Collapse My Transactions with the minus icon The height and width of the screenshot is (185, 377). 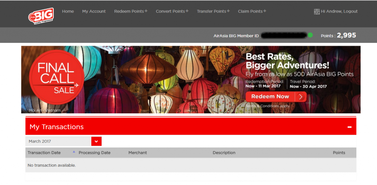click(350, 127)
